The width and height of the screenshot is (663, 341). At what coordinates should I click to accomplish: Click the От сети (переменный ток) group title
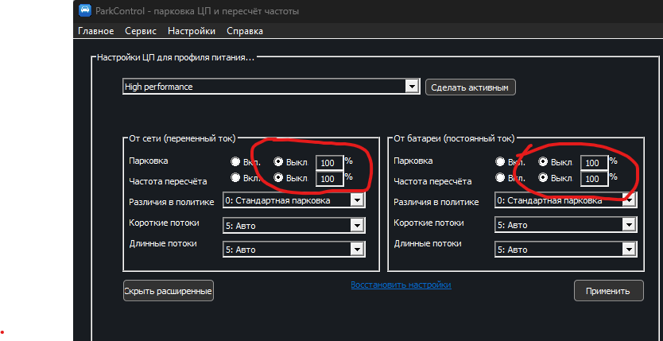click(182, 138)
